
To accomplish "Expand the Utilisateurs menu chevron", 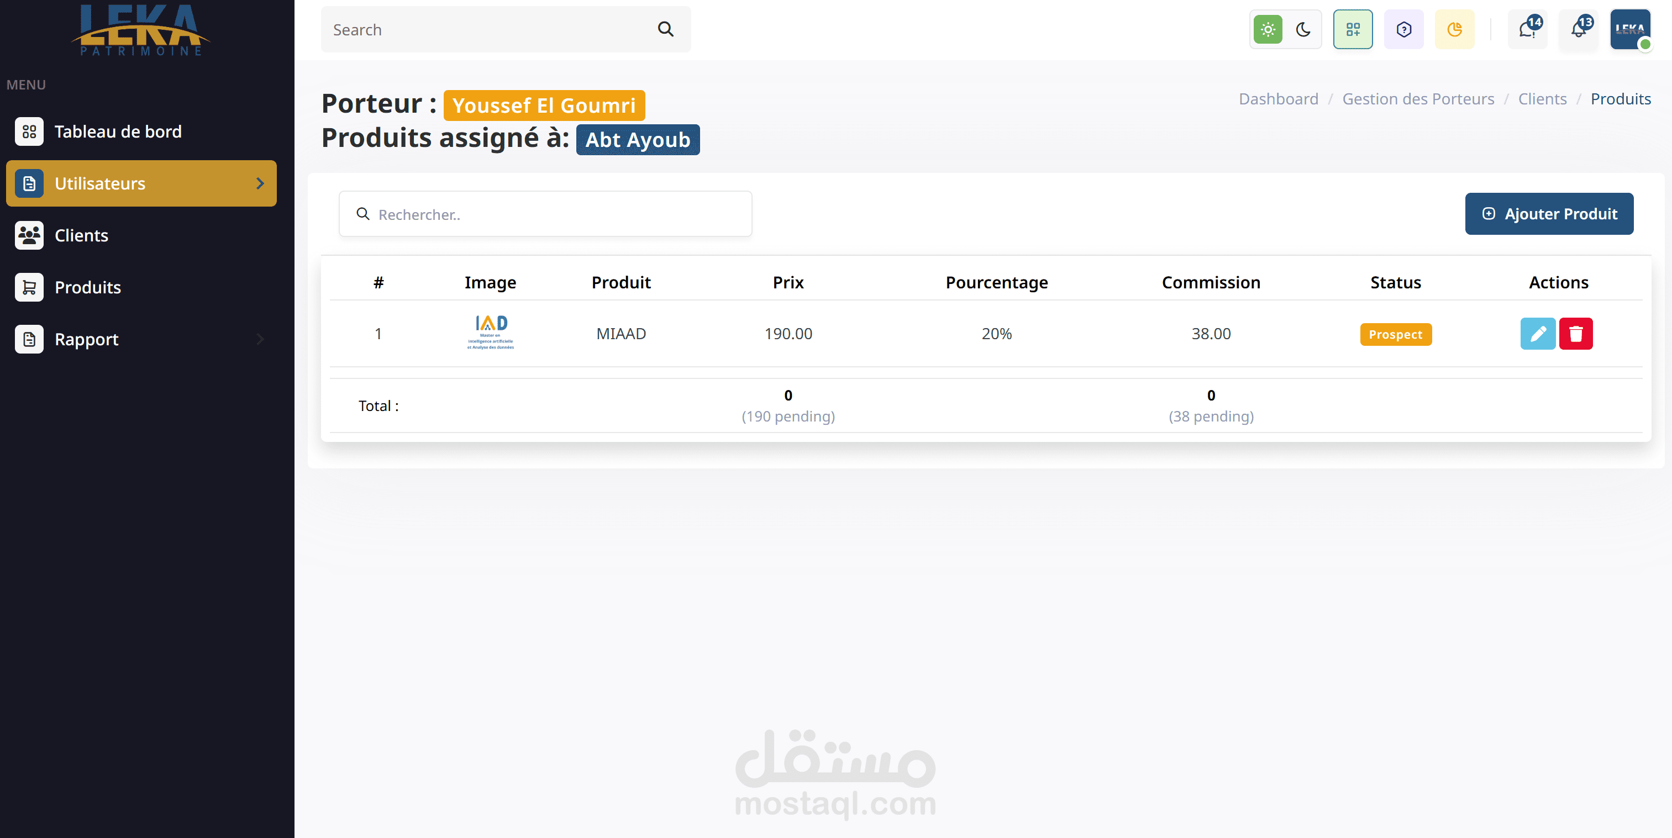I will click(260, 184).
